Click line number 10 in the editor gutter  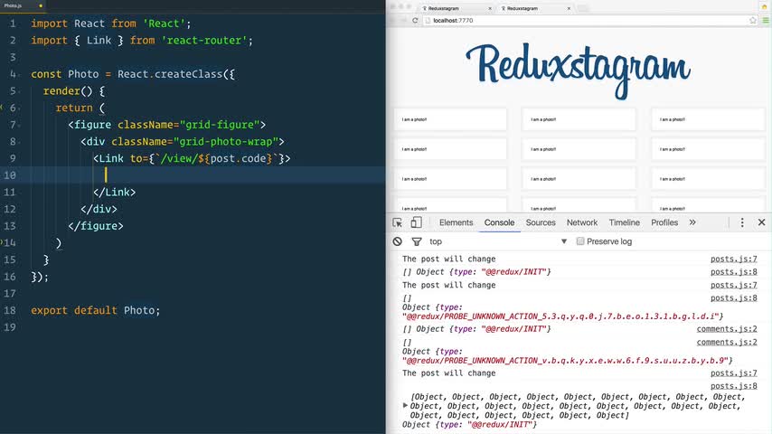(x=10, y=175)
